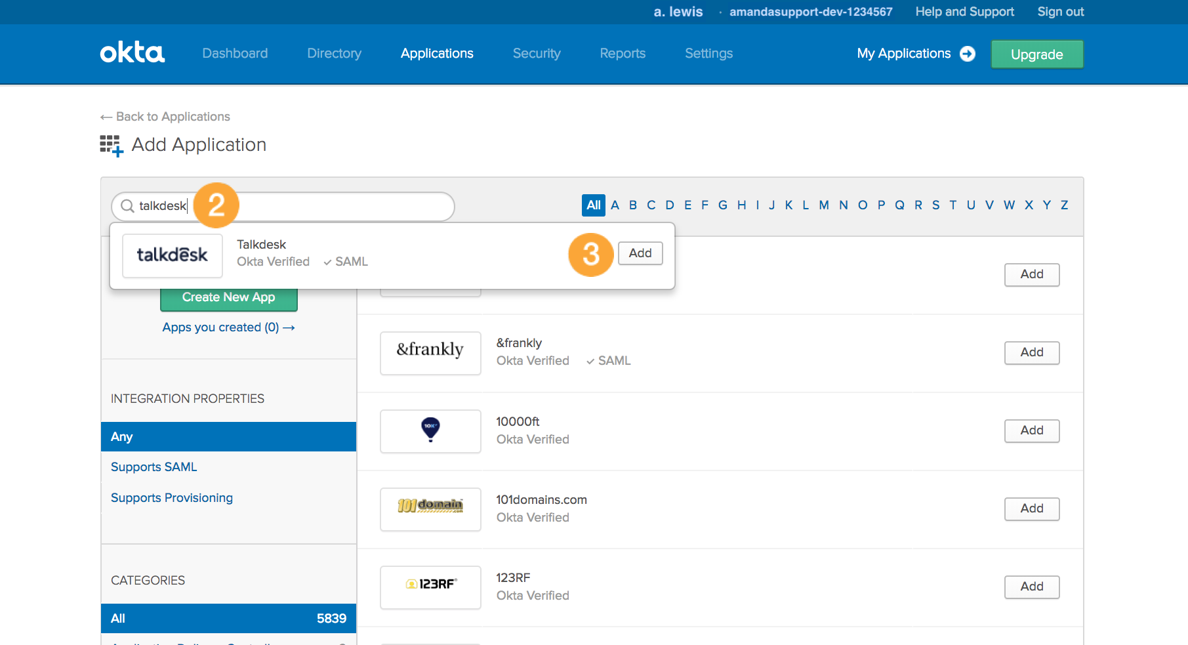The height and width of the screenshot is (645, 1188).
Task: Click the search magnifier icon
Action: click(127, 206)
